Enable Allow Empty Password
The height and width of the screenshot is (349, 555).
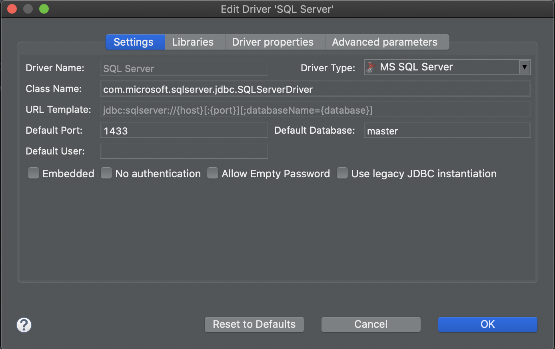coord(213,173)
